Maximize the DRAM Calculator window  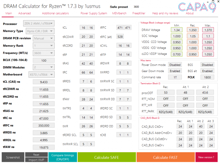[213, 2]
